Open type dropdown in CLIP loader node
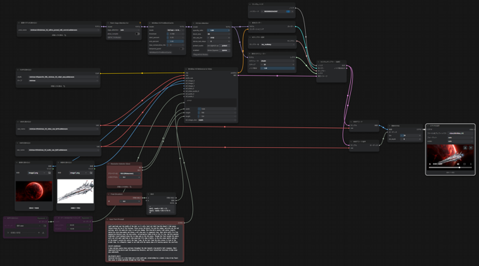Screen dimensions: 479x266 pyautogui.click(x=63, y=80)
